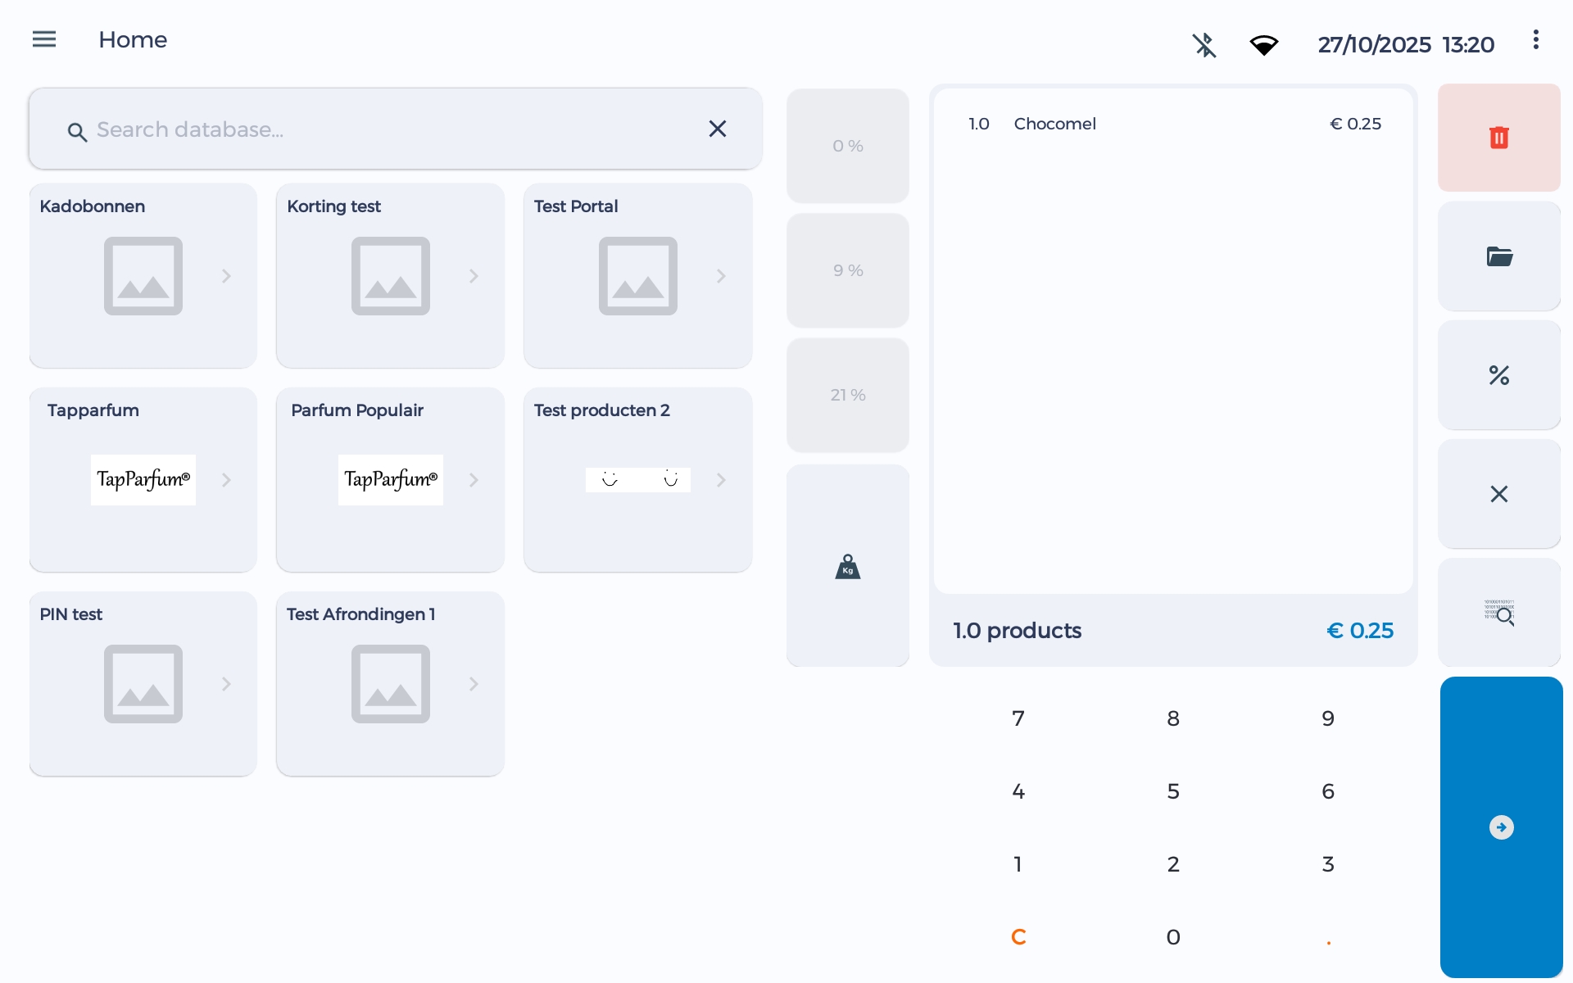The image size is (1573, 983).
Task: Open the hamburger navigation menu
Action: click(44, 39)
